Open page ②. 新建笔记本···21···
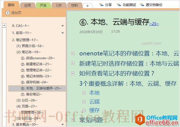The image size is (180, 127). coord(36,64)
